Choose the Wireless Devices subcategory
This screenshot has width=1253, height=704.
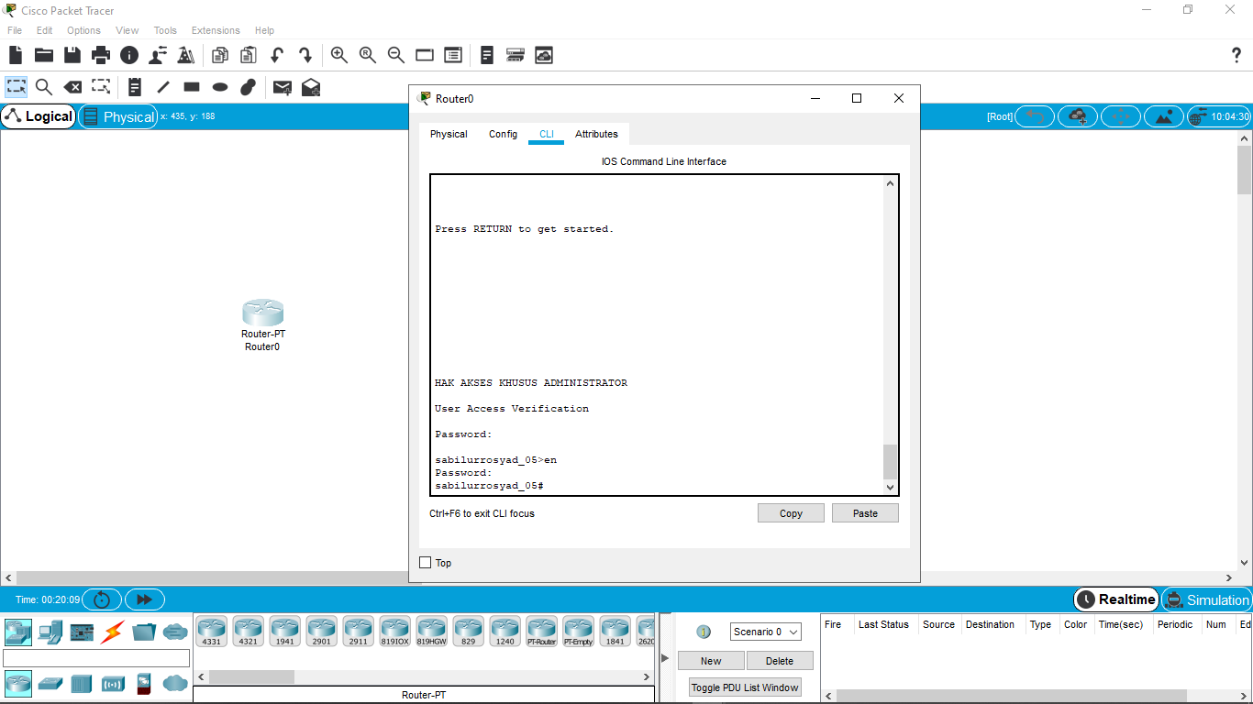tap(113, 684)
